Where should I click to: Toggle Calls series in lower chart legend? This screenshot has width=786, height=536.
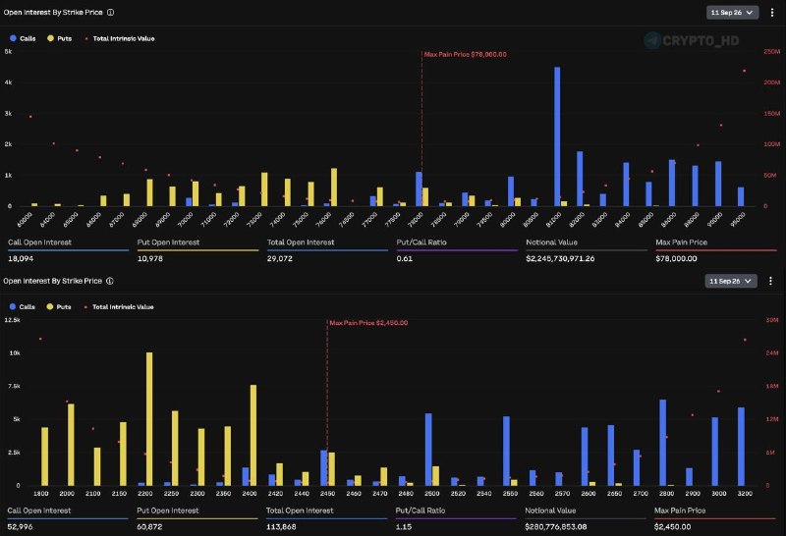point(22,307)
